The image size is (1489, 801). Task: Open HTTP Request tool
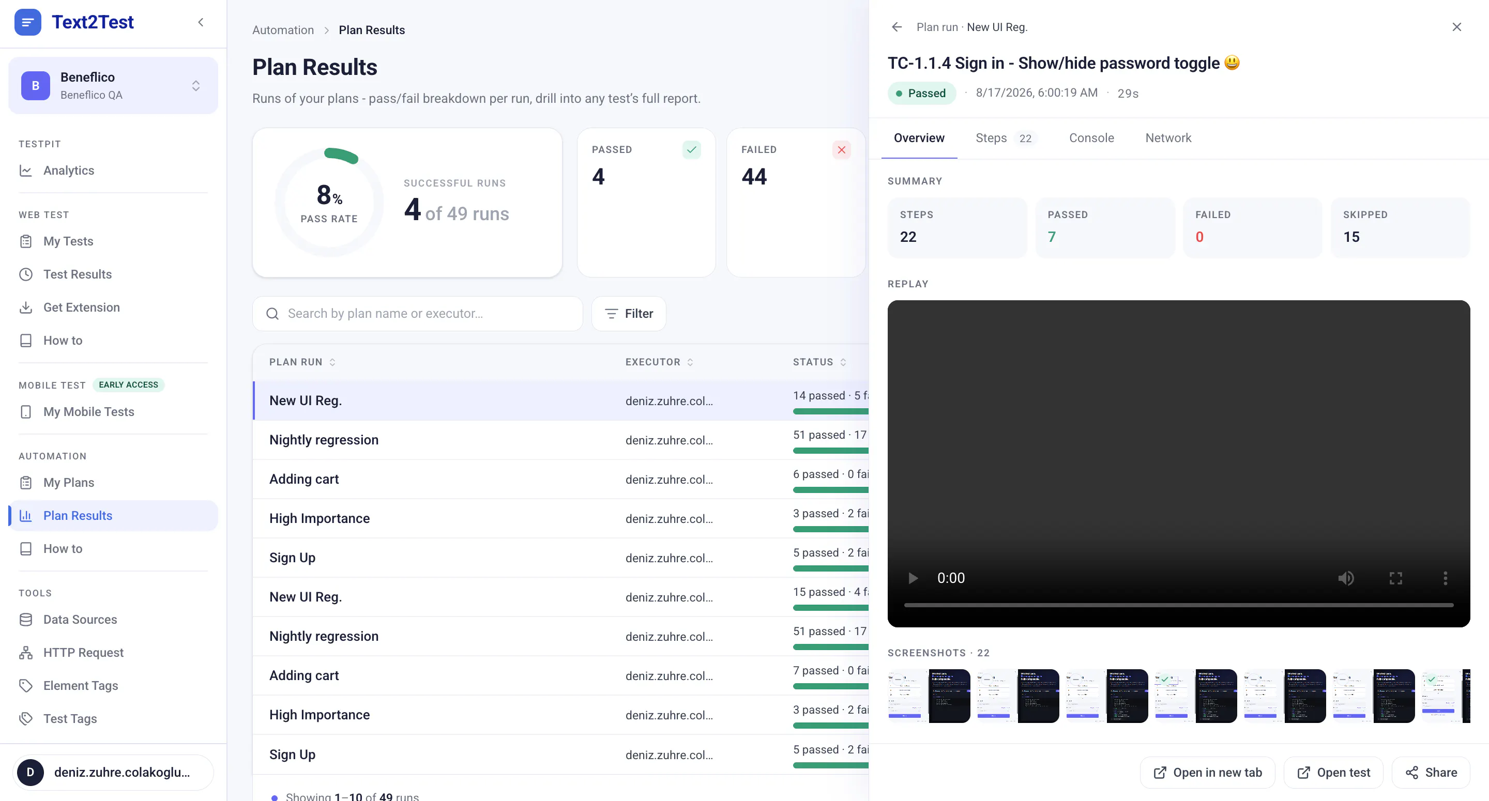113,653
